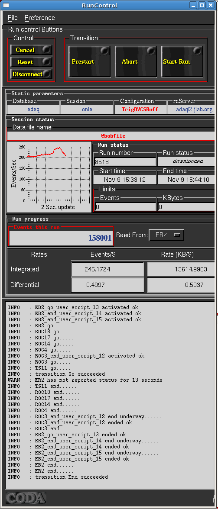The width and height of the screenshot is (218, 509).
Task: Expand the Read From ER2 dropdown
Action: coord(166,235)
